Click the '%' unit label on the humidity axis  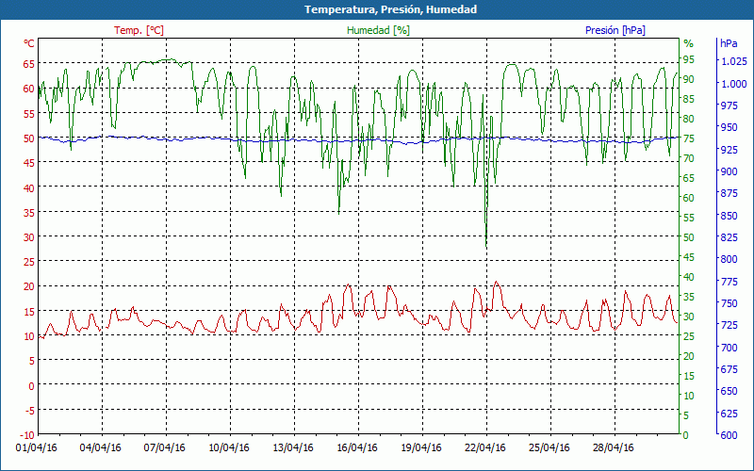click(689, 43)
